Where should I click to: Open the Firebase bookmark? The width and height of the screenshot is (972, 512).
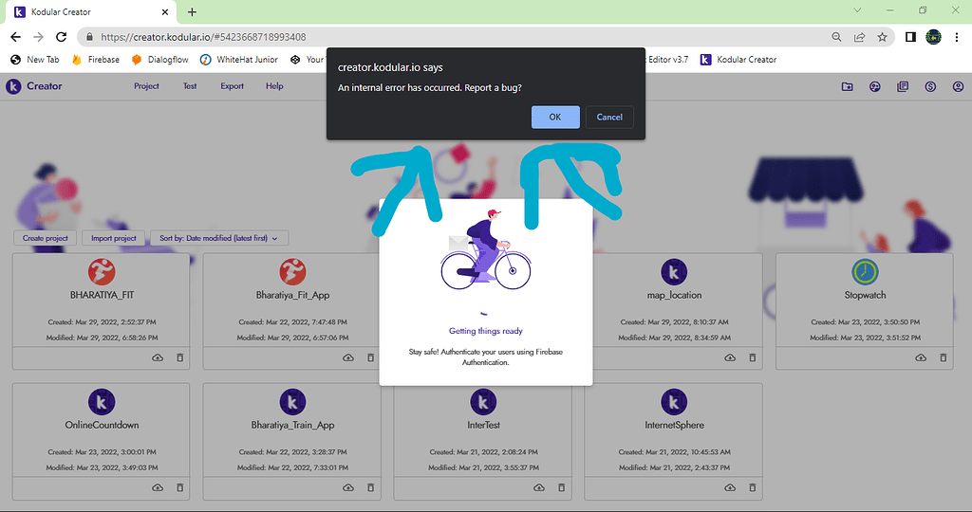pyautogui.click(x=96, y=60)
